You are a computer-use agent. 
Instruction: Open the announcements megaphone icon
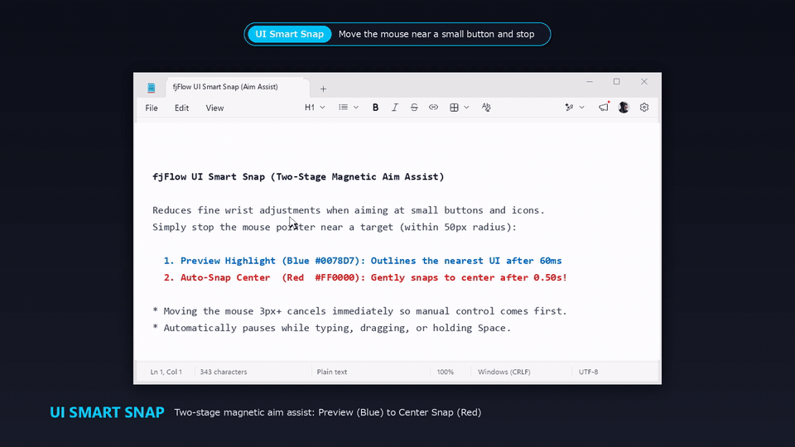click(x=604, y=107)
